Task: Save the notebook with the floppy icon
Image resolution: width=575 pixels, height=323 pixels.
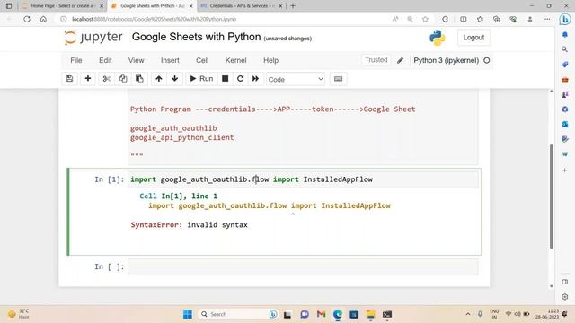Action: point(69,79)
